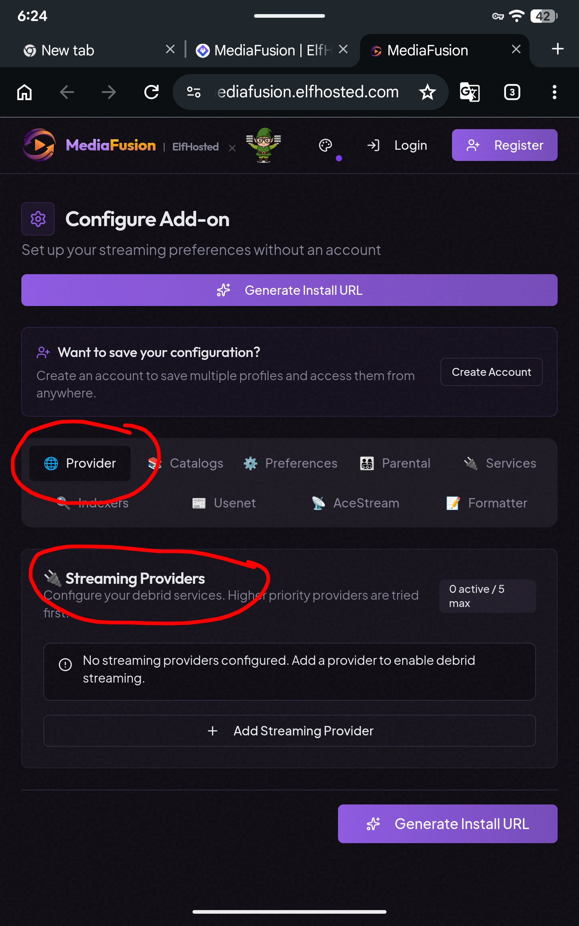Open a new browser tab with plus

click(x=558, y=49)
